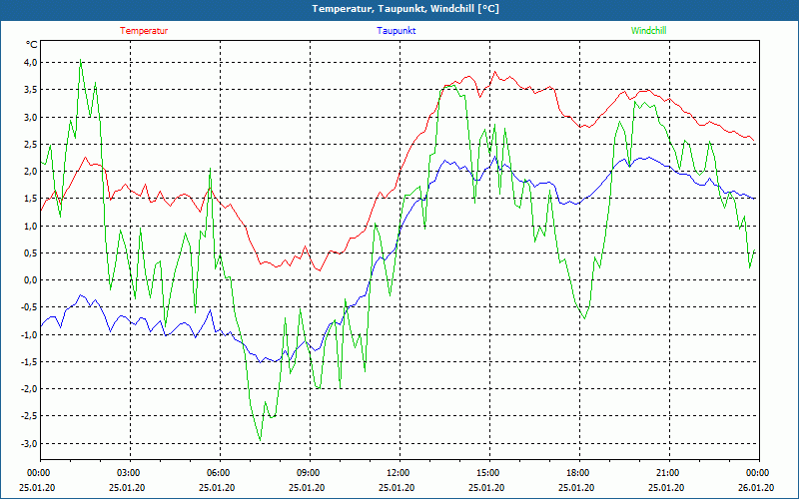Click the 18:00 time axis label
This screenshot has height=499, width=799.
577,473
